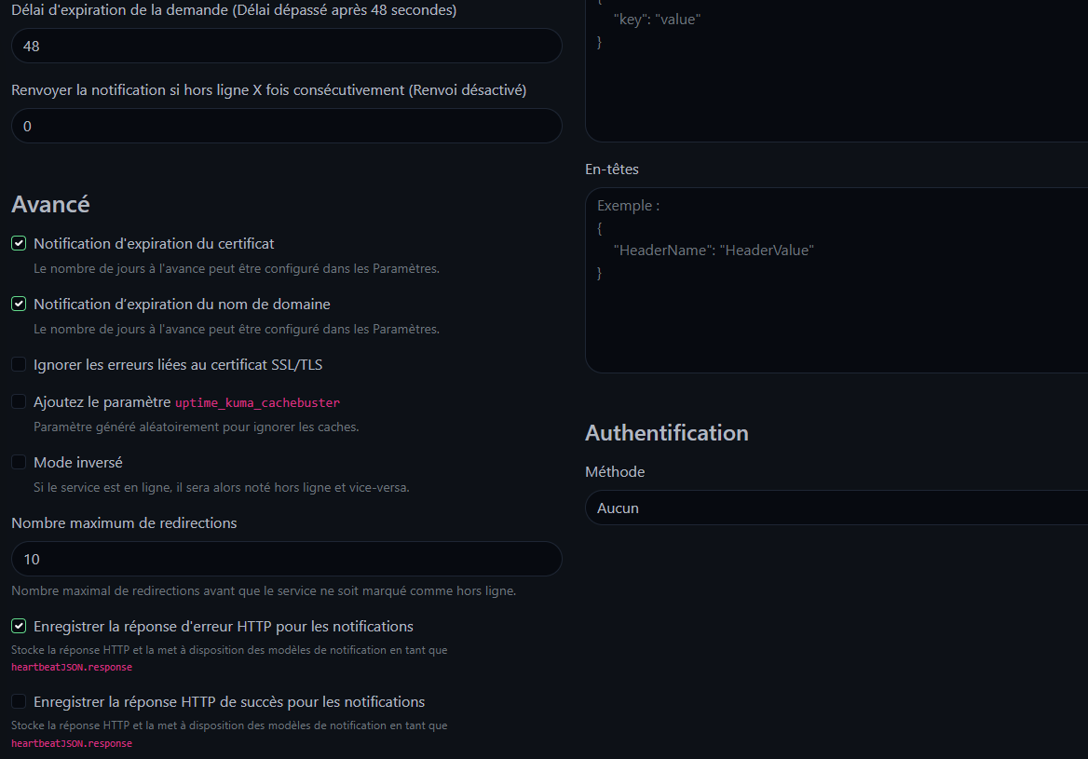Check the uptime_kuma_cachebuster parameter checkbox
1088x759 pixels.
[x=19, y=402]
